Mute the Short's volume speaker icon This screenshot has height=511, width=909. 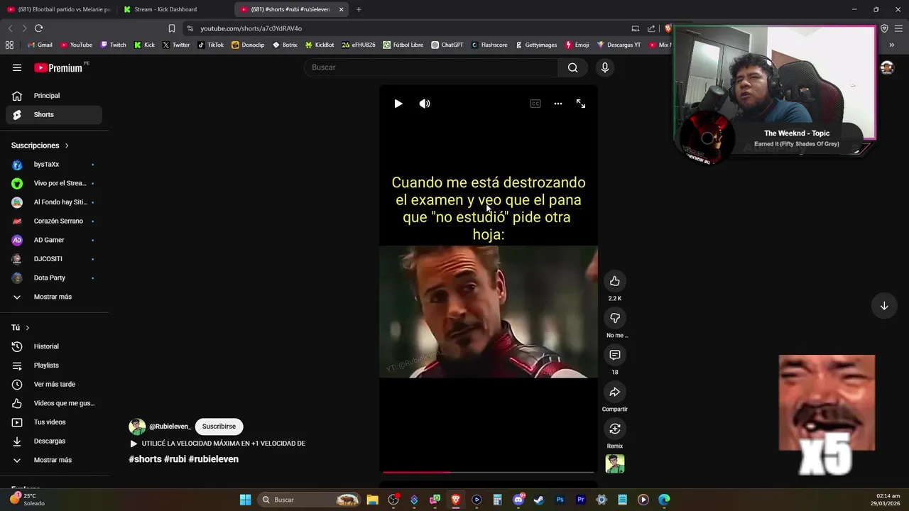[425, 104]
